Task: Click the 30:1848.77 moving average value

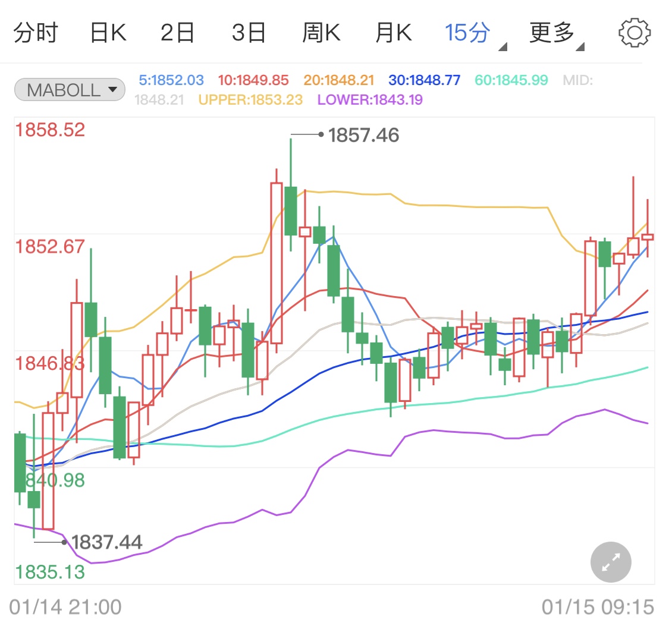Action: (424, 80)
